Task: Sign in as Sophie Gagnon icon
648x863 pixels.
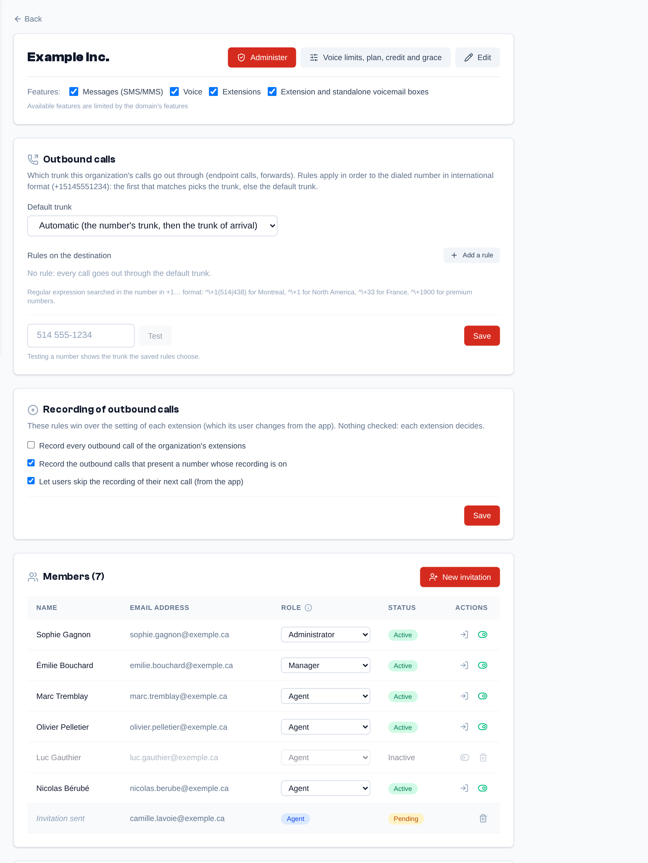Action: tap(464, 635)
